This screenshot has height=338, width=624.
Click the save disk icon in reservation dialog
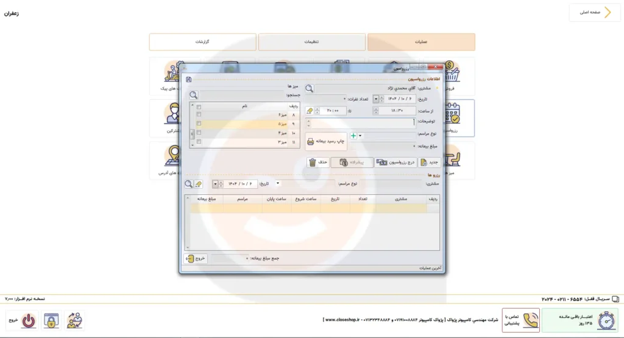tap(189, 80)
